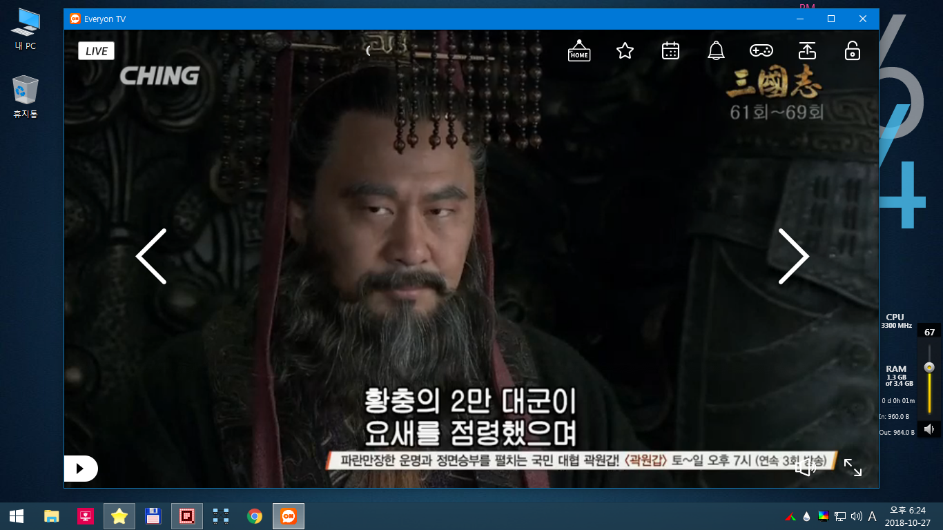Viewport: 943px width, 530px height.
Task: Click the water drop tray icon
Action: 806,516
